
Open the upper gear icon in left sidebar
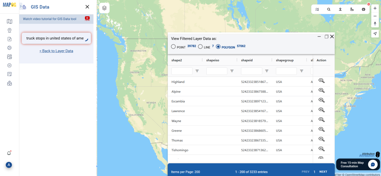click(10, 48)
